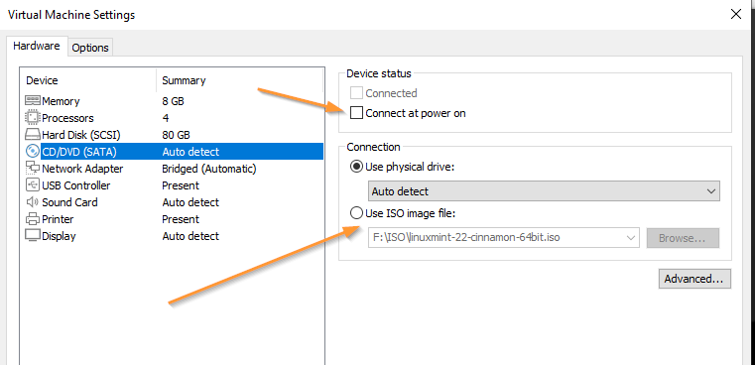Image resolution: width=755 pixels, height=365 pixels.
Task: Click the '80 GB' hard disk summary
Action: (x=176, y=135)
